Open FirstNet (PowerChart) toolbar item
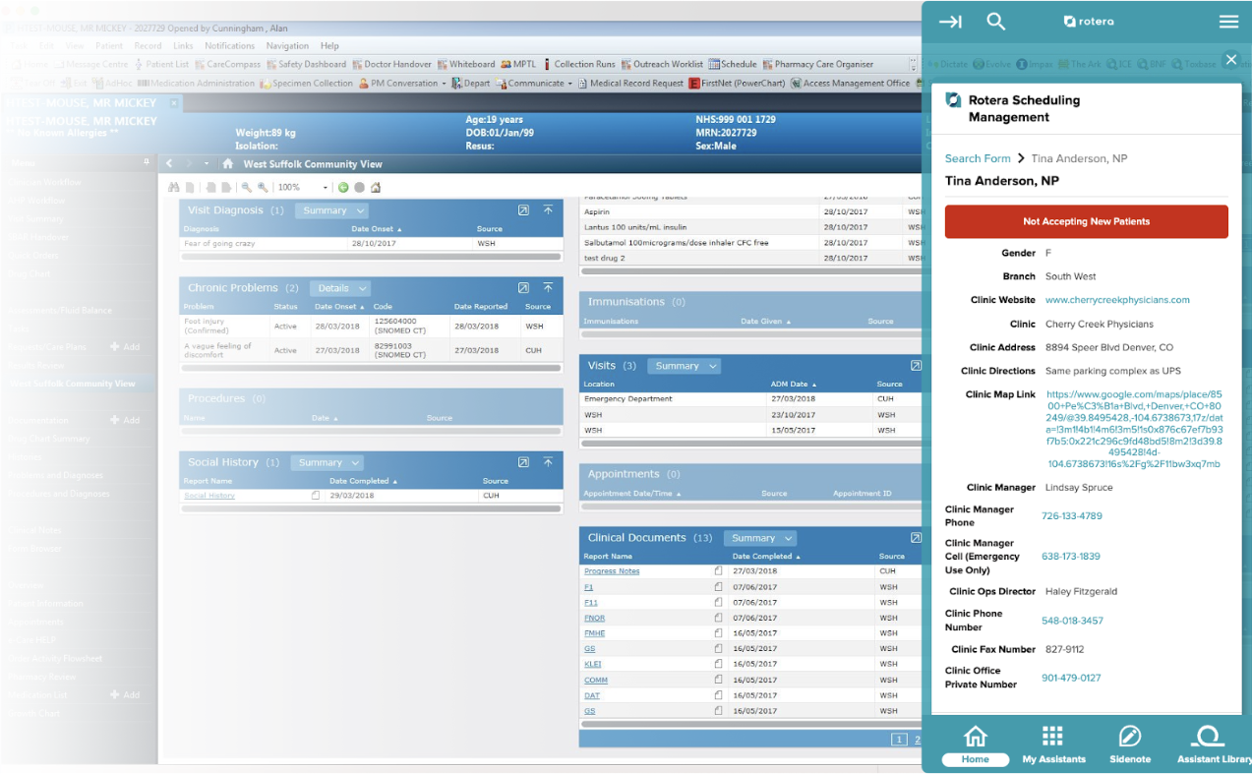The width and height of the screenshot is (1252, 774). 737,84
